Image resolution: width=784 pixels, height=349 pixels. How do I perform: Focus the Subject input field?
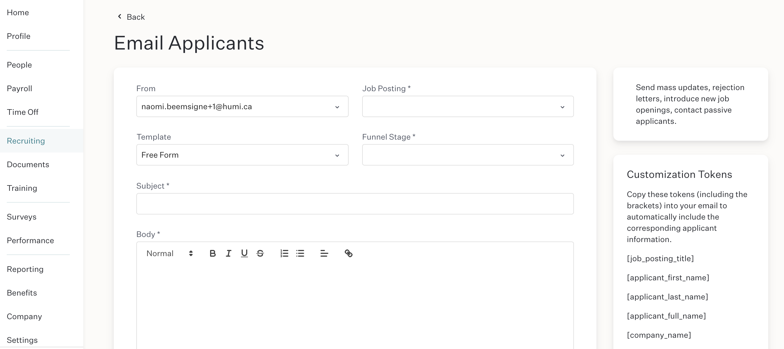(355, 203)
